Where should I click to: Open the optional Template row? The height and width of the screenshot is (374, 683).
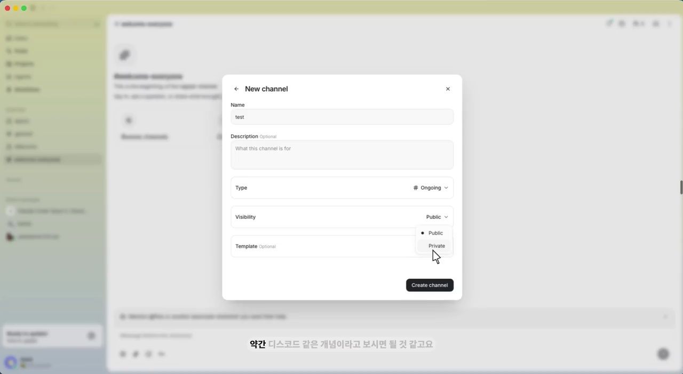tap(342, 246)
